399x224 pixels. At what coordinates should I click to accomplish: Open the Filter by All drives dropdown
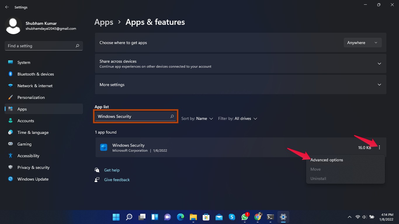point(237,119)
